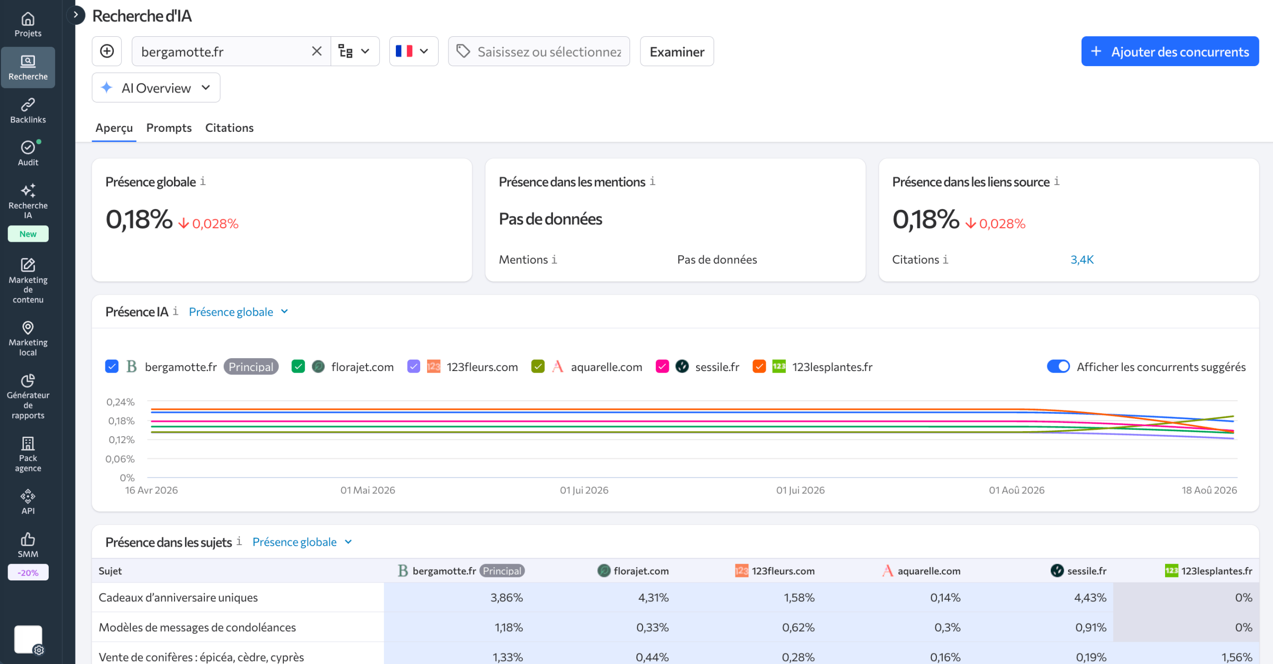Image resolution: width=1273 pixels, height=664 pixels.
Task: Open the API sidebar item
Action: point(28,502)
